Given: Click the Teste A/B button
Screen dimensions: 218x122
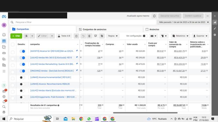Looking at the screenshot, I should pyautogui.click(x=64, y=36).
